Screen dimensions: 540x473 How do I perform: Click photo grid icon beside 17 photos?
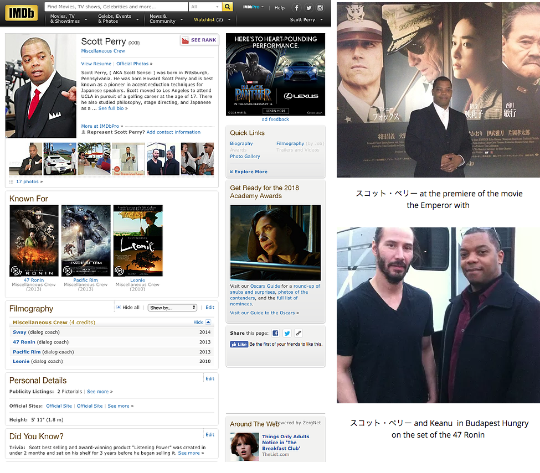click(12, 181)
